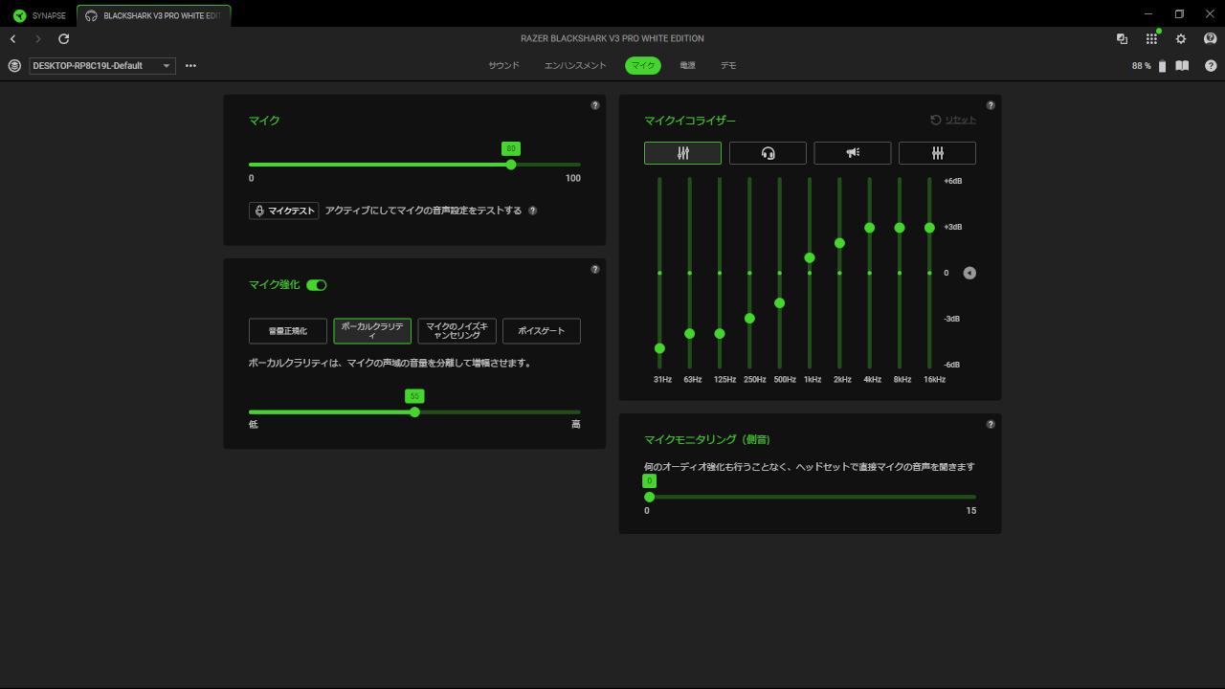1225x689 pixels.
Task: Click the -6dB scale label
Action: click(x=952, y=365)
